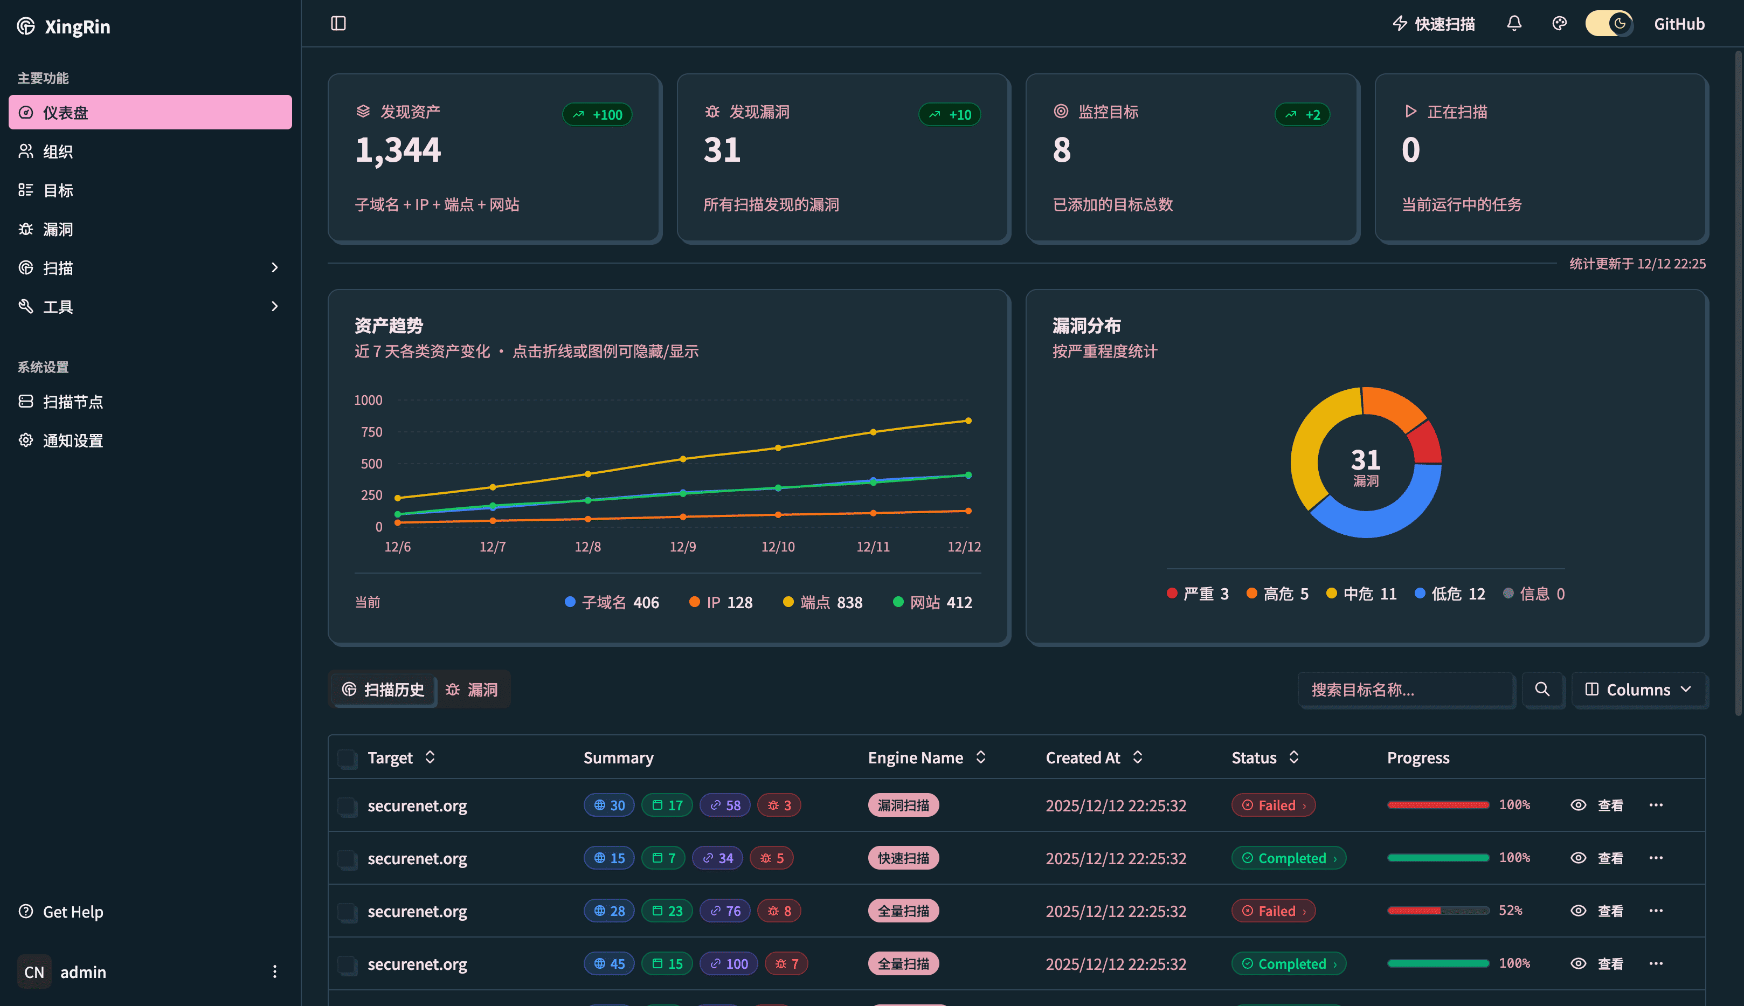Expand the 工具 sidebar submenu

[x=274, y=306]
